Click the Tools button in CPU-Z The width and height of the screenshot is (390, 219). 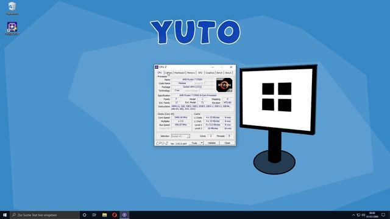pyautogui.click(x=194, y=143)
